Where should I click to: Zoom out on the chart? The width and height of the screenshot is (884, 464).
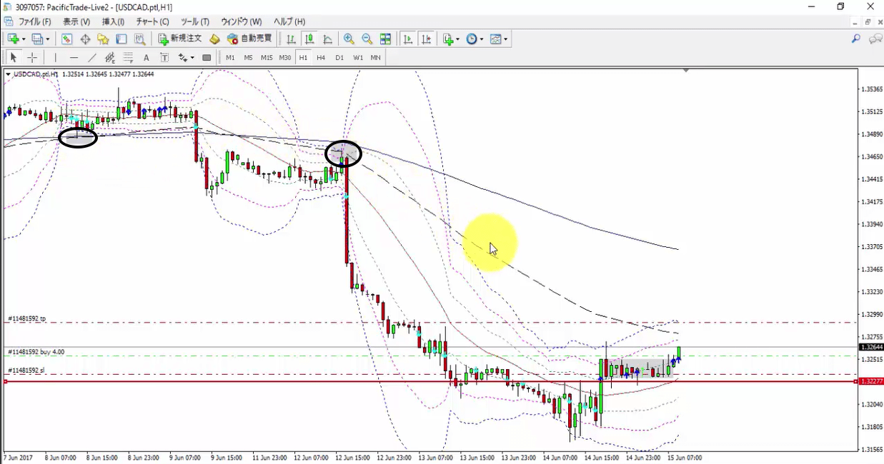367,39
